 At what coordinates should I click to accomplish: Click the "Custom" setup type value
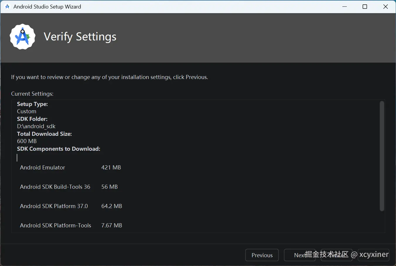(x=27, y=111)
